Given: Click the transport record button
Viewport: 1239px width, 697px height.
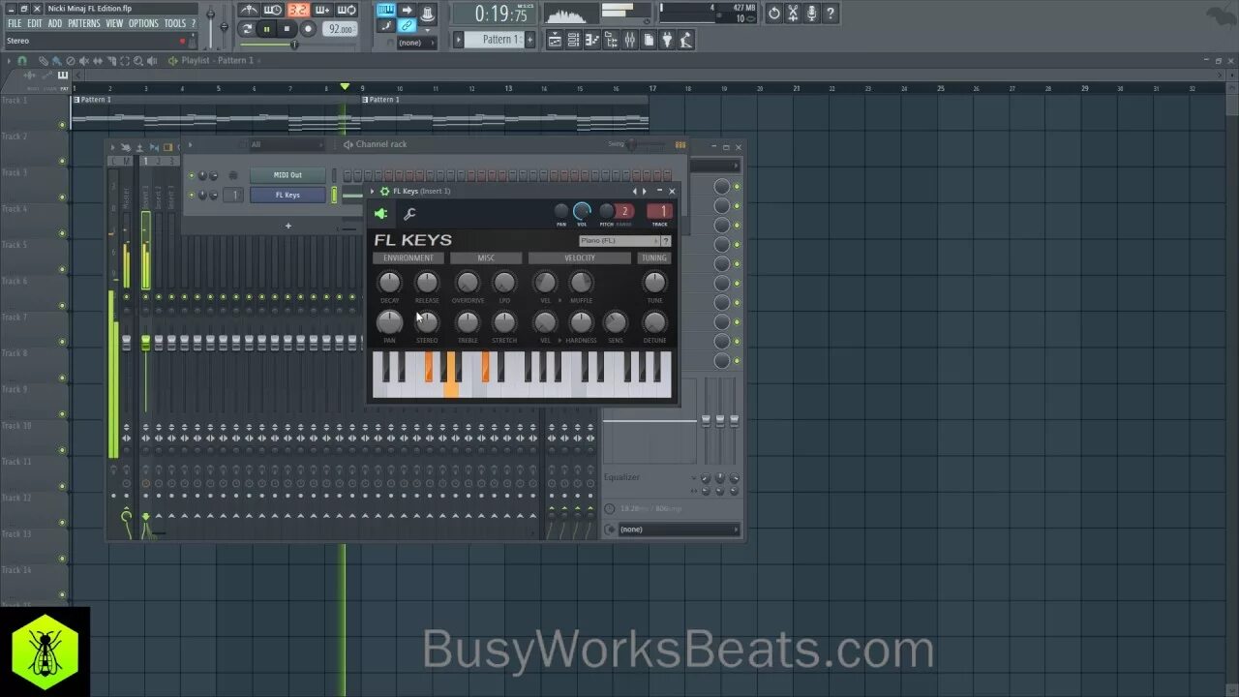Looking at the screenshot, I should 308,29.
